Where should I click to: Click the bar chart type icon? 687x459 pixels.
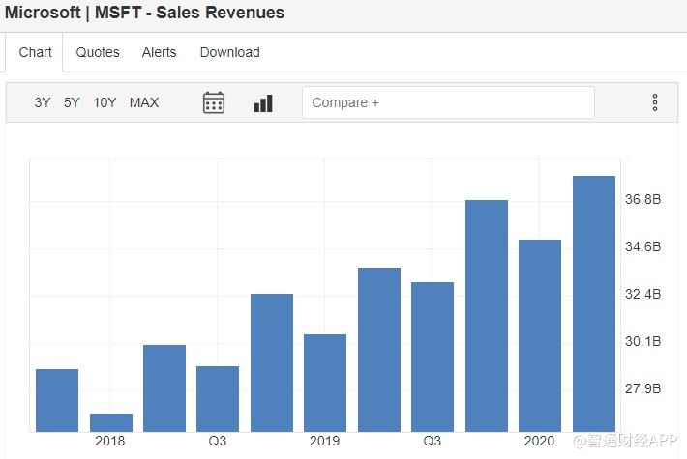(x=263, y=102)
